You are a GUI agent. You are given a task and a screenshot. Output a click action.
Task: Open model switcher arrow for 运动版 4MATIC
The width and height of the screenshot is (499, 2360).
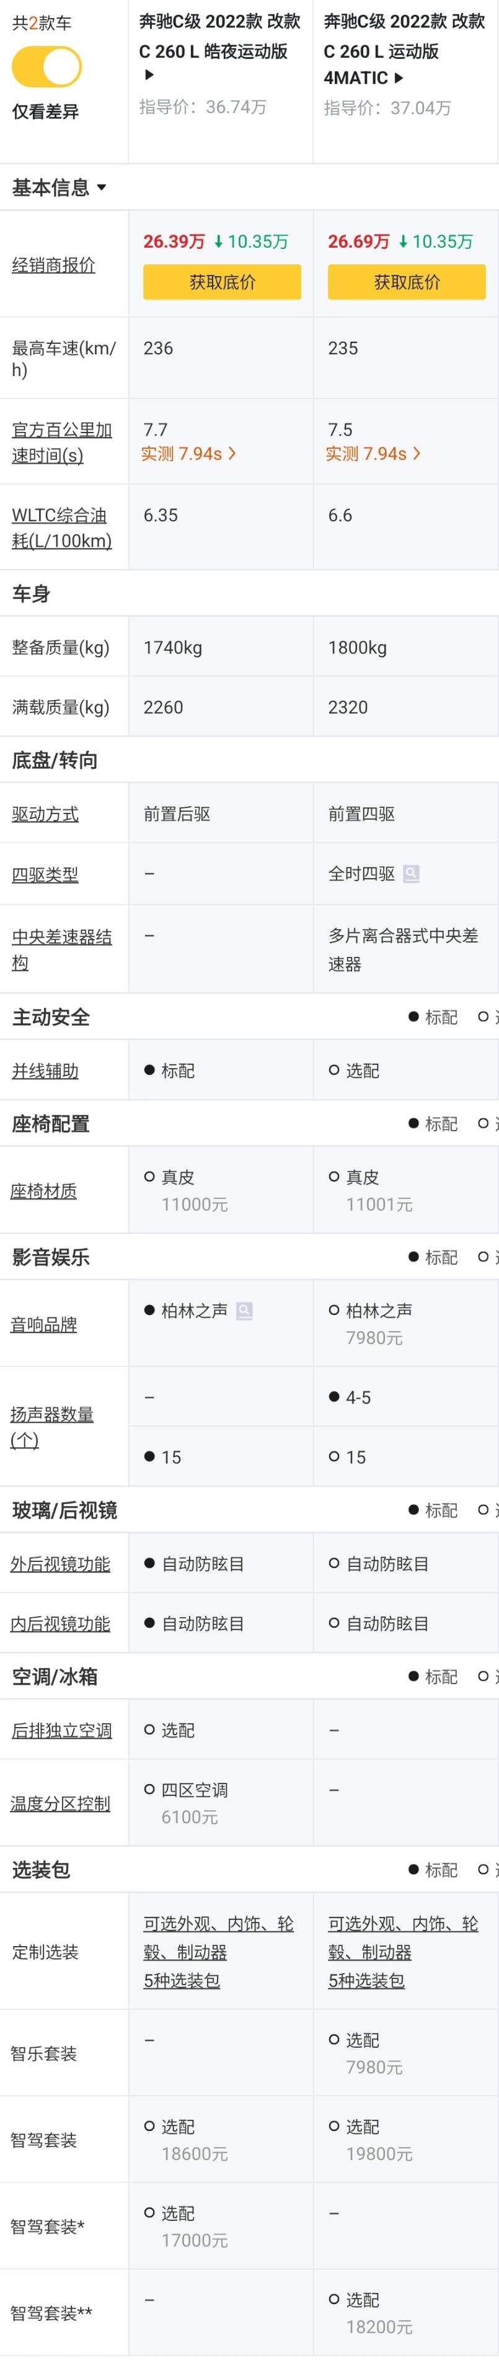[399, 79]
